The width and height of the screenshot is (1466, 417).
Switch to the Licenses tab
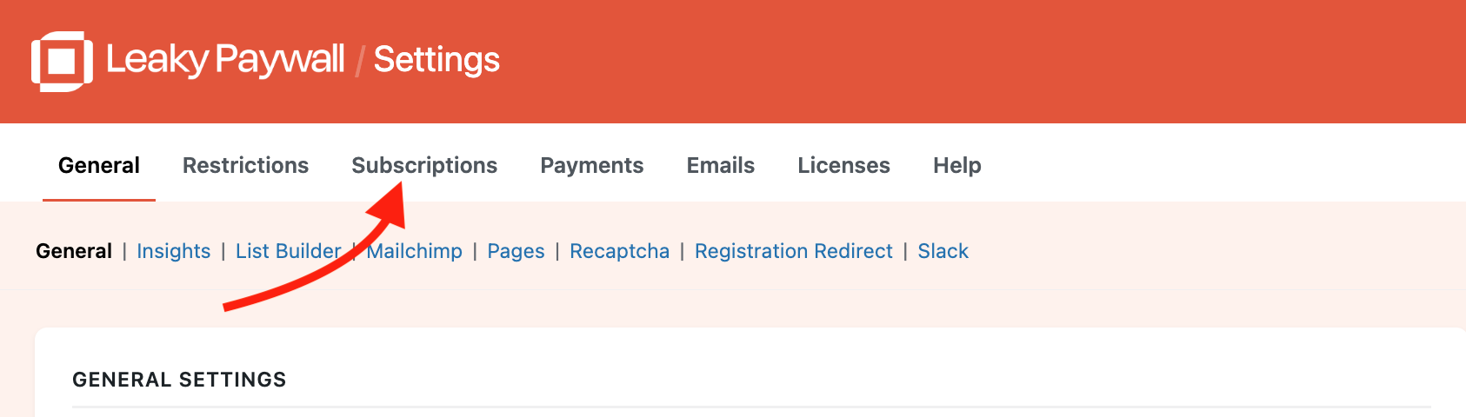pos(843,165)
